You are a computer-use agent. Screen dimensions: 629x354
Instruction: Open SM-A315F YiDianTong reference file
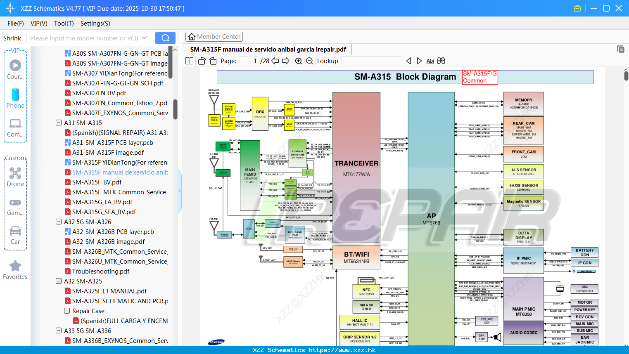[120, 162]
